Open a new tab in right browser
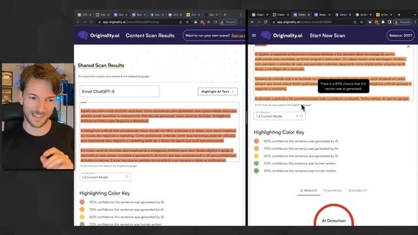 click(x=399, y=14)
